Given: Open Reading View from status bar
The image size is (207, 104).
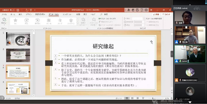Looking at the screenshot, I should click(x=137, y=98).
